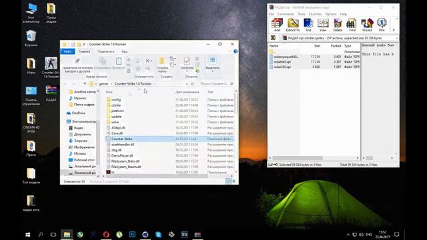Expand the WinRAR address path dropdown
This screenshot has width=427, height=240.
[x=397, y=38]
